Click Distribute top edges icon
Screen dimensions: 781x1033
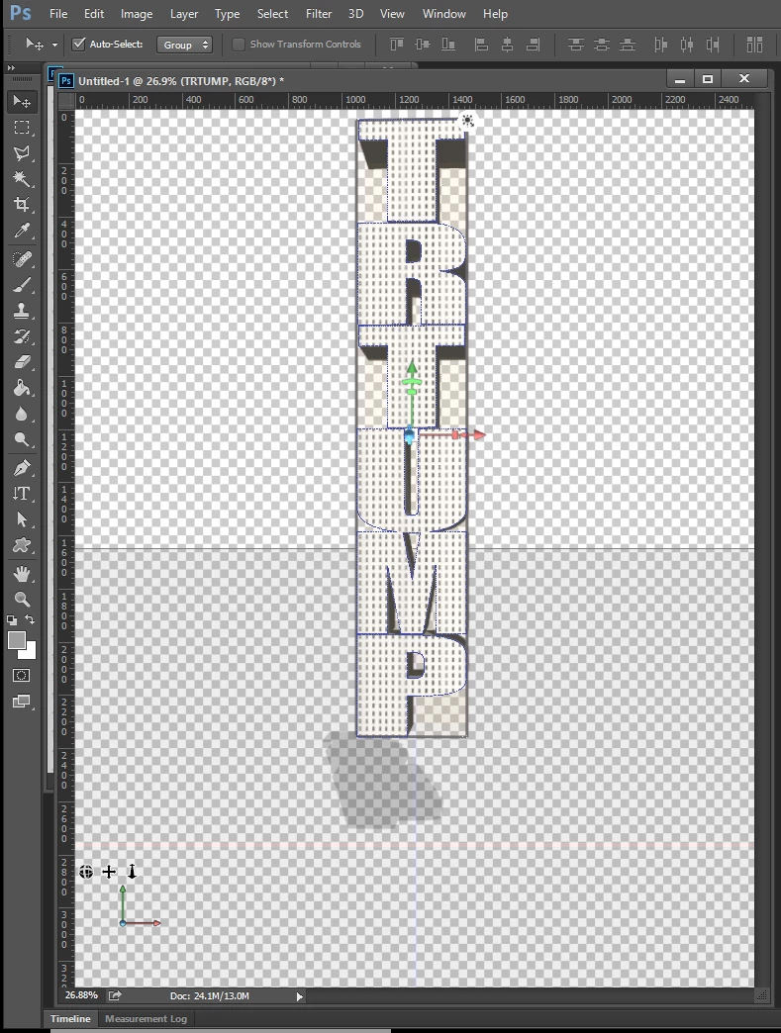576,45
